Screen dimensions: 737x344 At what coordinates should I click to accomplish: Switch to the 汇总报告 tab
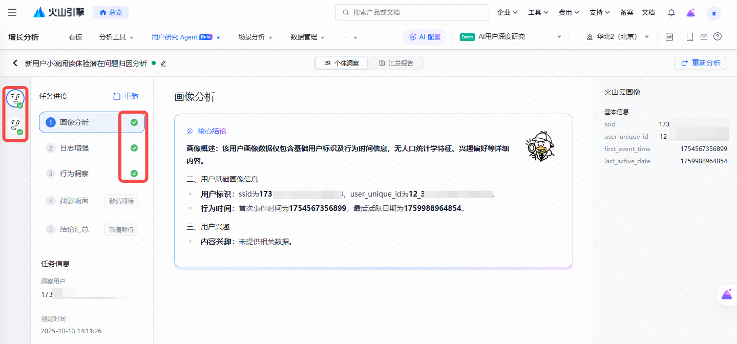(x=396, y=63)
